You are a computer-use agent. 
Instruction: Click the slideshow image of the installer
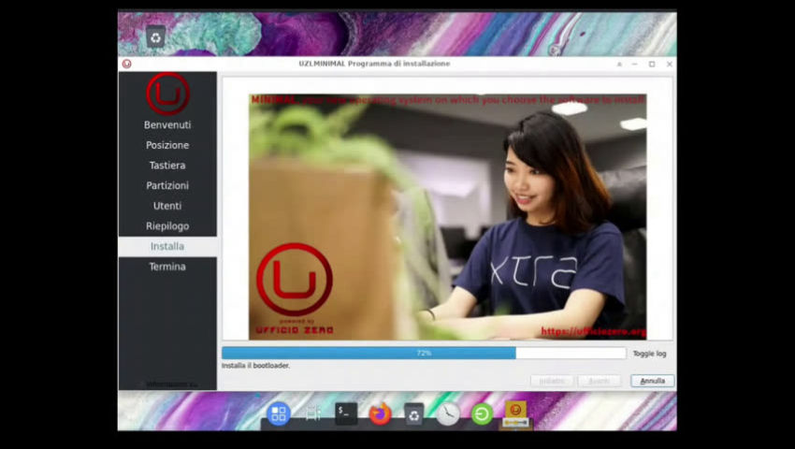coord(447,215)
